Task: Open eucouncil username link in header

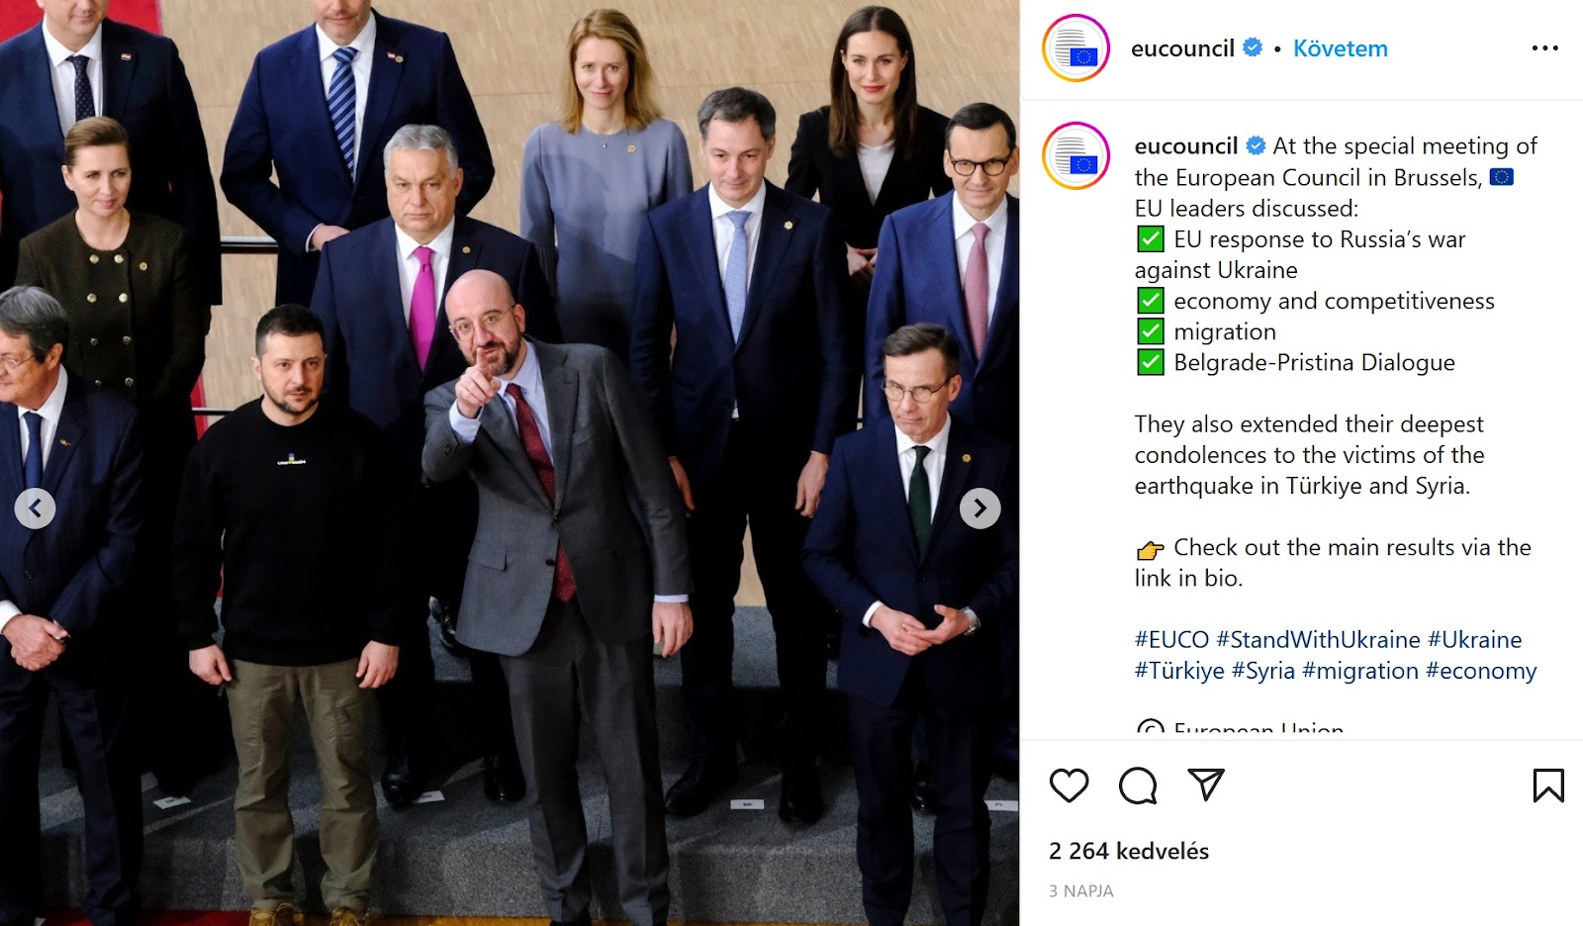Action: pyautogui.click(x=1182, y=48)
